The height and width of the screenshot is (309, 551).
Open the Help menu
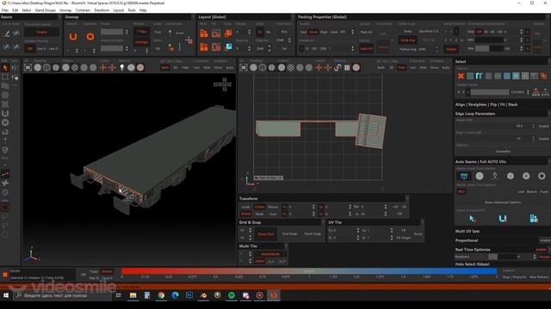click(x=143, y=10)
